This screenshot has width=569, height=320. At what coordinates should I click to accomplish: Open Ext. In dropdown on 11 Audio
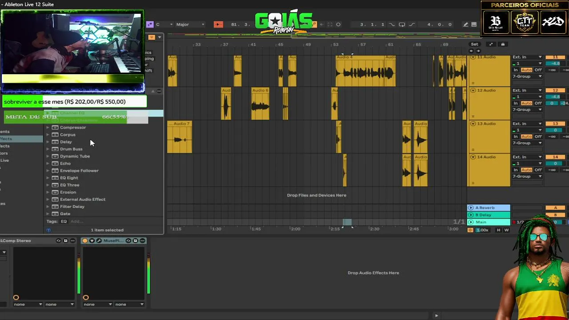pos(527,57)
